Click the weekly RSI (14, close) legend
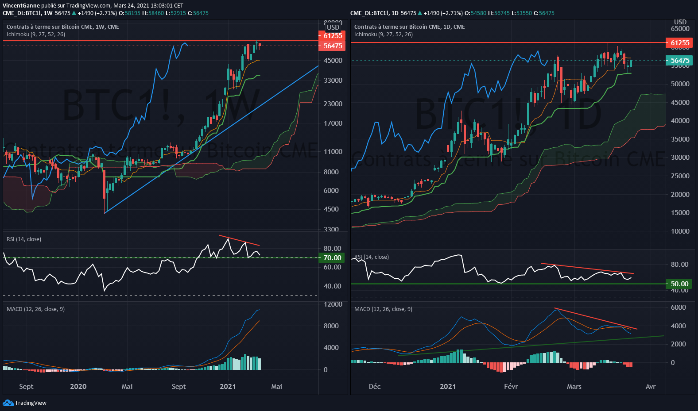Viewport: 698px width, 411px height. pyautogui.click(x=24, y=239)
